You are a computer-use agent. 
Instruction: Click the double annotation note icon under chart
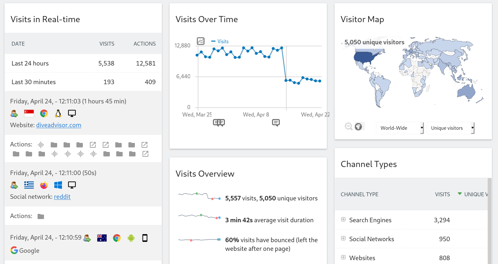(219, 123)
